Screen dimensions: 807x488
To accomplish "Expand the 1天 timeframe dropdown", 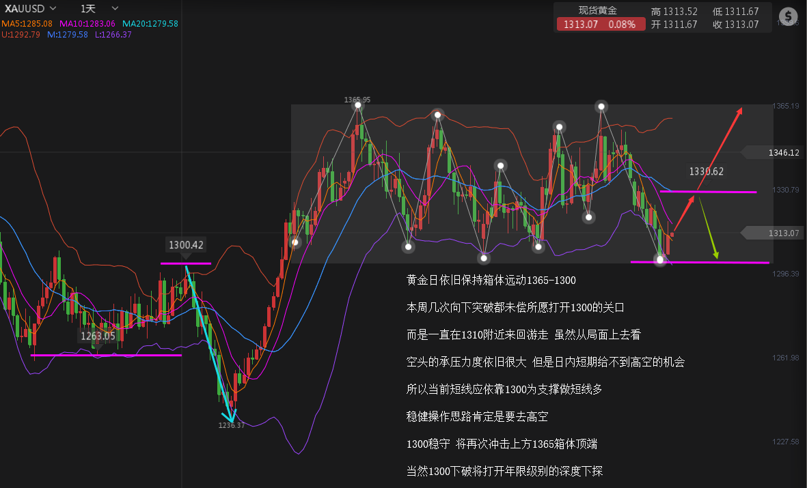I will (115, 9).
